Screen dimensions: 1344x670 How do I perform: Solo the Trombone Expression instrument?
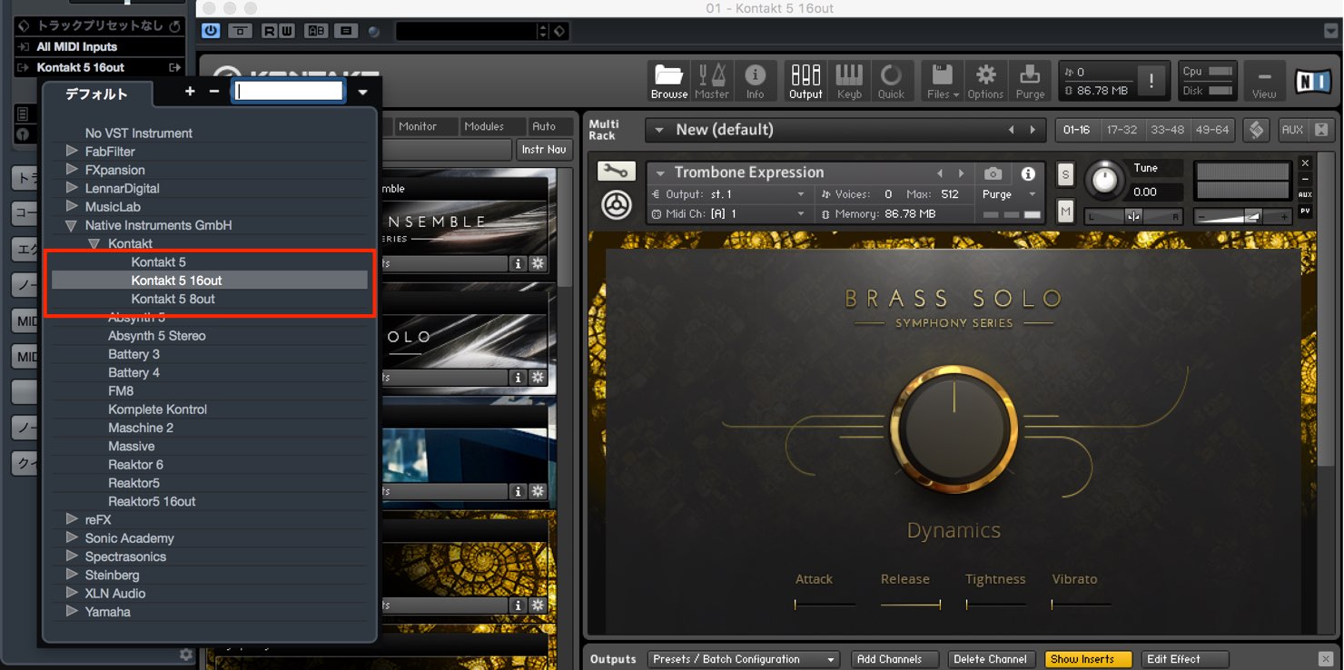[1065, 174]
